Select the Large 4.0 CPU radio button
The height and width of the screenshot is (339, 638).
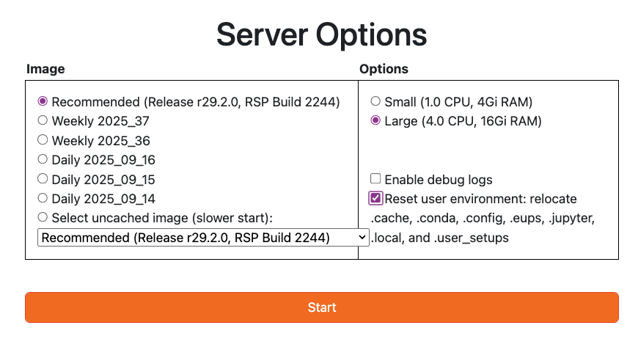[x=375, y=120]
